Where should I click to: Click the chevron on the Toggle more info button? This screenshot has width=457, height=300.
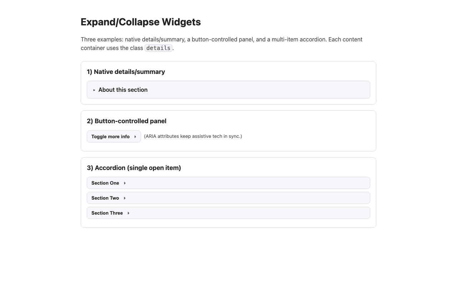coord(136,136)
